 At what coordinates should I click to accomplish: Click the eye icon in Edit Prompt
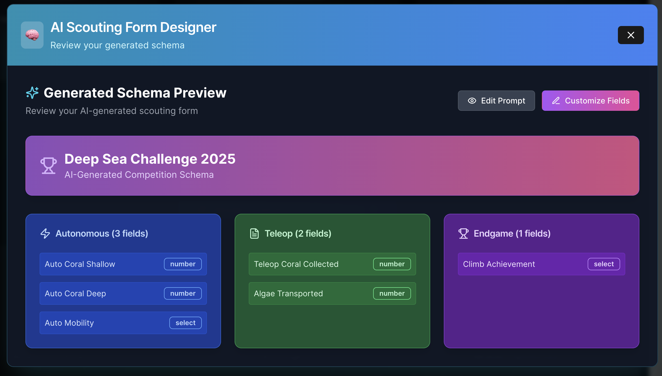coord(472,101)
